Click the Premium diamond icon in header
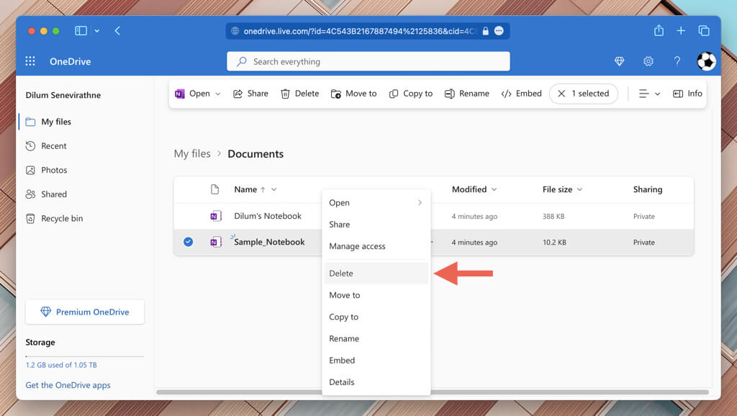 (x=619, y=62)
